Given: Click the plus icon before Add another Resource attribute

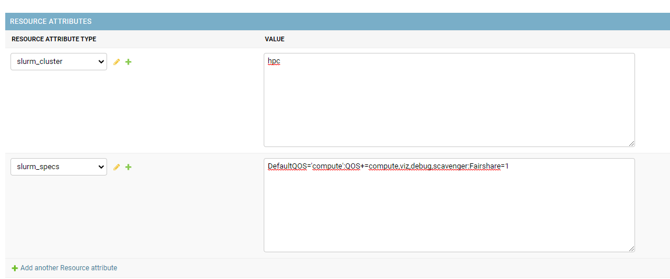Looking at the screenshot, I should click(x=15, y=269).
